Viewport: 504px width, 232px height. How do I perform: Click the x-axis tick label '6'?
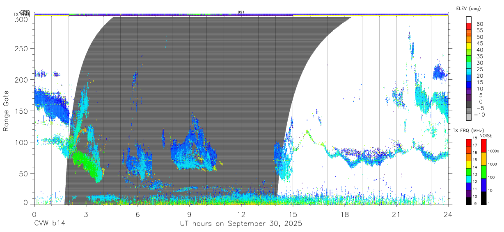pos(137,214)
